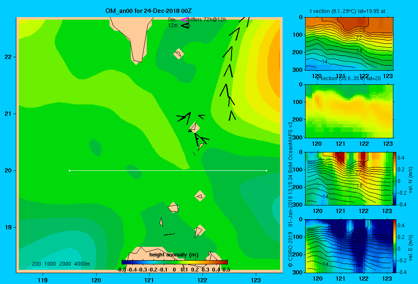This screenshot has height=284, width=418.
Task: Click the 0.4 tick on vel. N colorbar
Action: coord(401,158)
